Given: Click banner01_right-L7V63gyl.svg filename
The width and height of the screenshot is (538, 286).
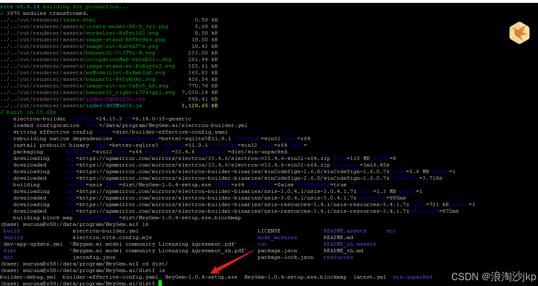Looking at the screenshot, I should (130, 92).
